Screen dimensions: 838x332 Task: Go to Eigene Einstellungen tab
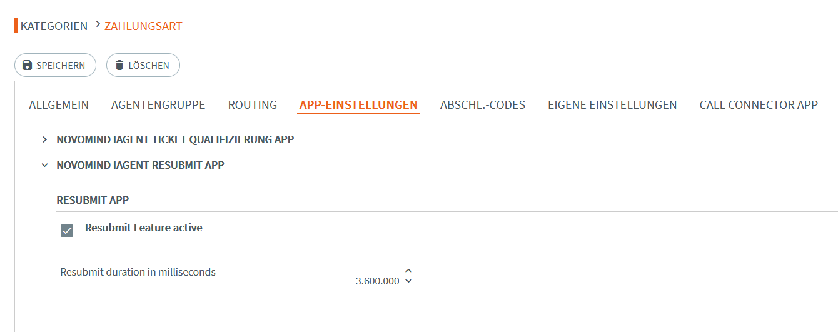(x=612, y=105)
